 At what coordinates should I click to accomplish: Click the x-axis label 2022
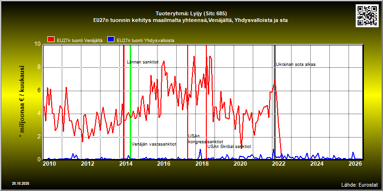pyautogui.click(x=279, y=163)
